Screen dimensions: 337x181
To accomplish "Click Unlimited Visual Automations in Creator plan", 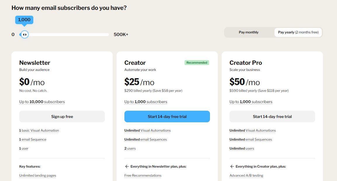I will coord(147,130).
